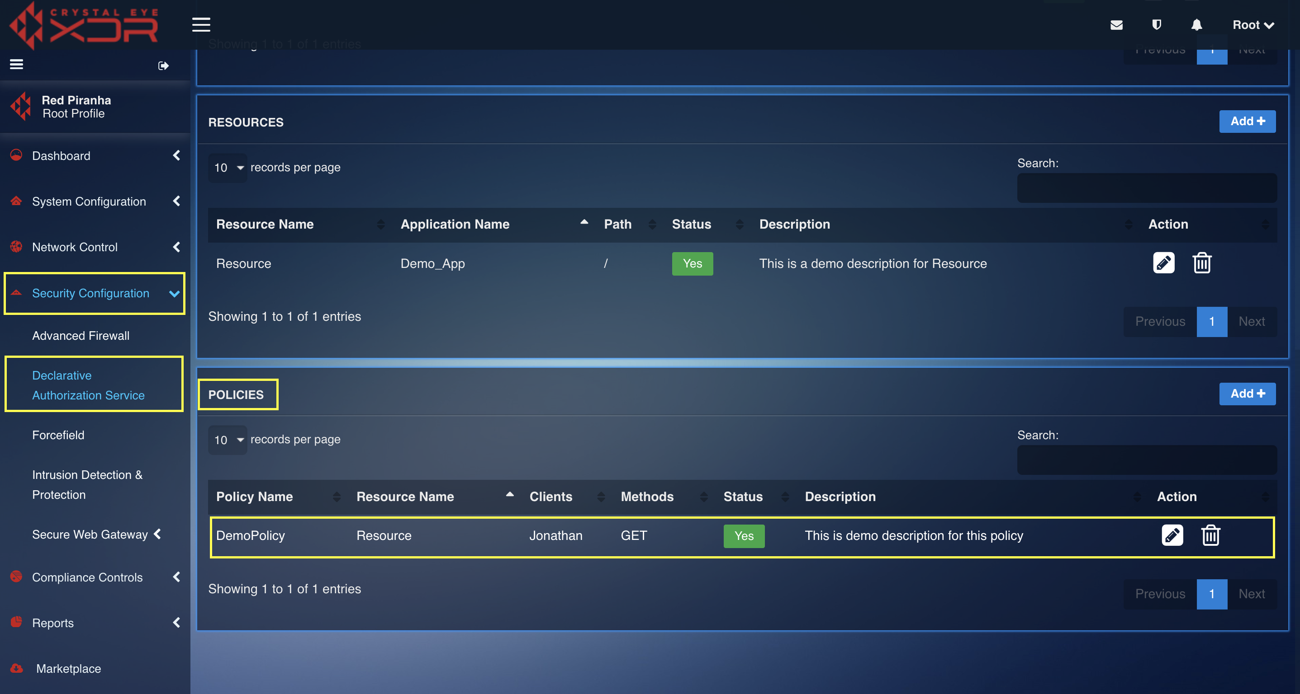
Task: Delete DemoPolicy using the trash icon
Action: point(1210,535)
